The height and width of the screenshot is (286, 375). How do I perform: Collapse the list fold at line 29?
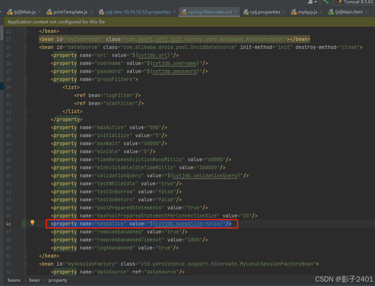click(x=26, y=87)
